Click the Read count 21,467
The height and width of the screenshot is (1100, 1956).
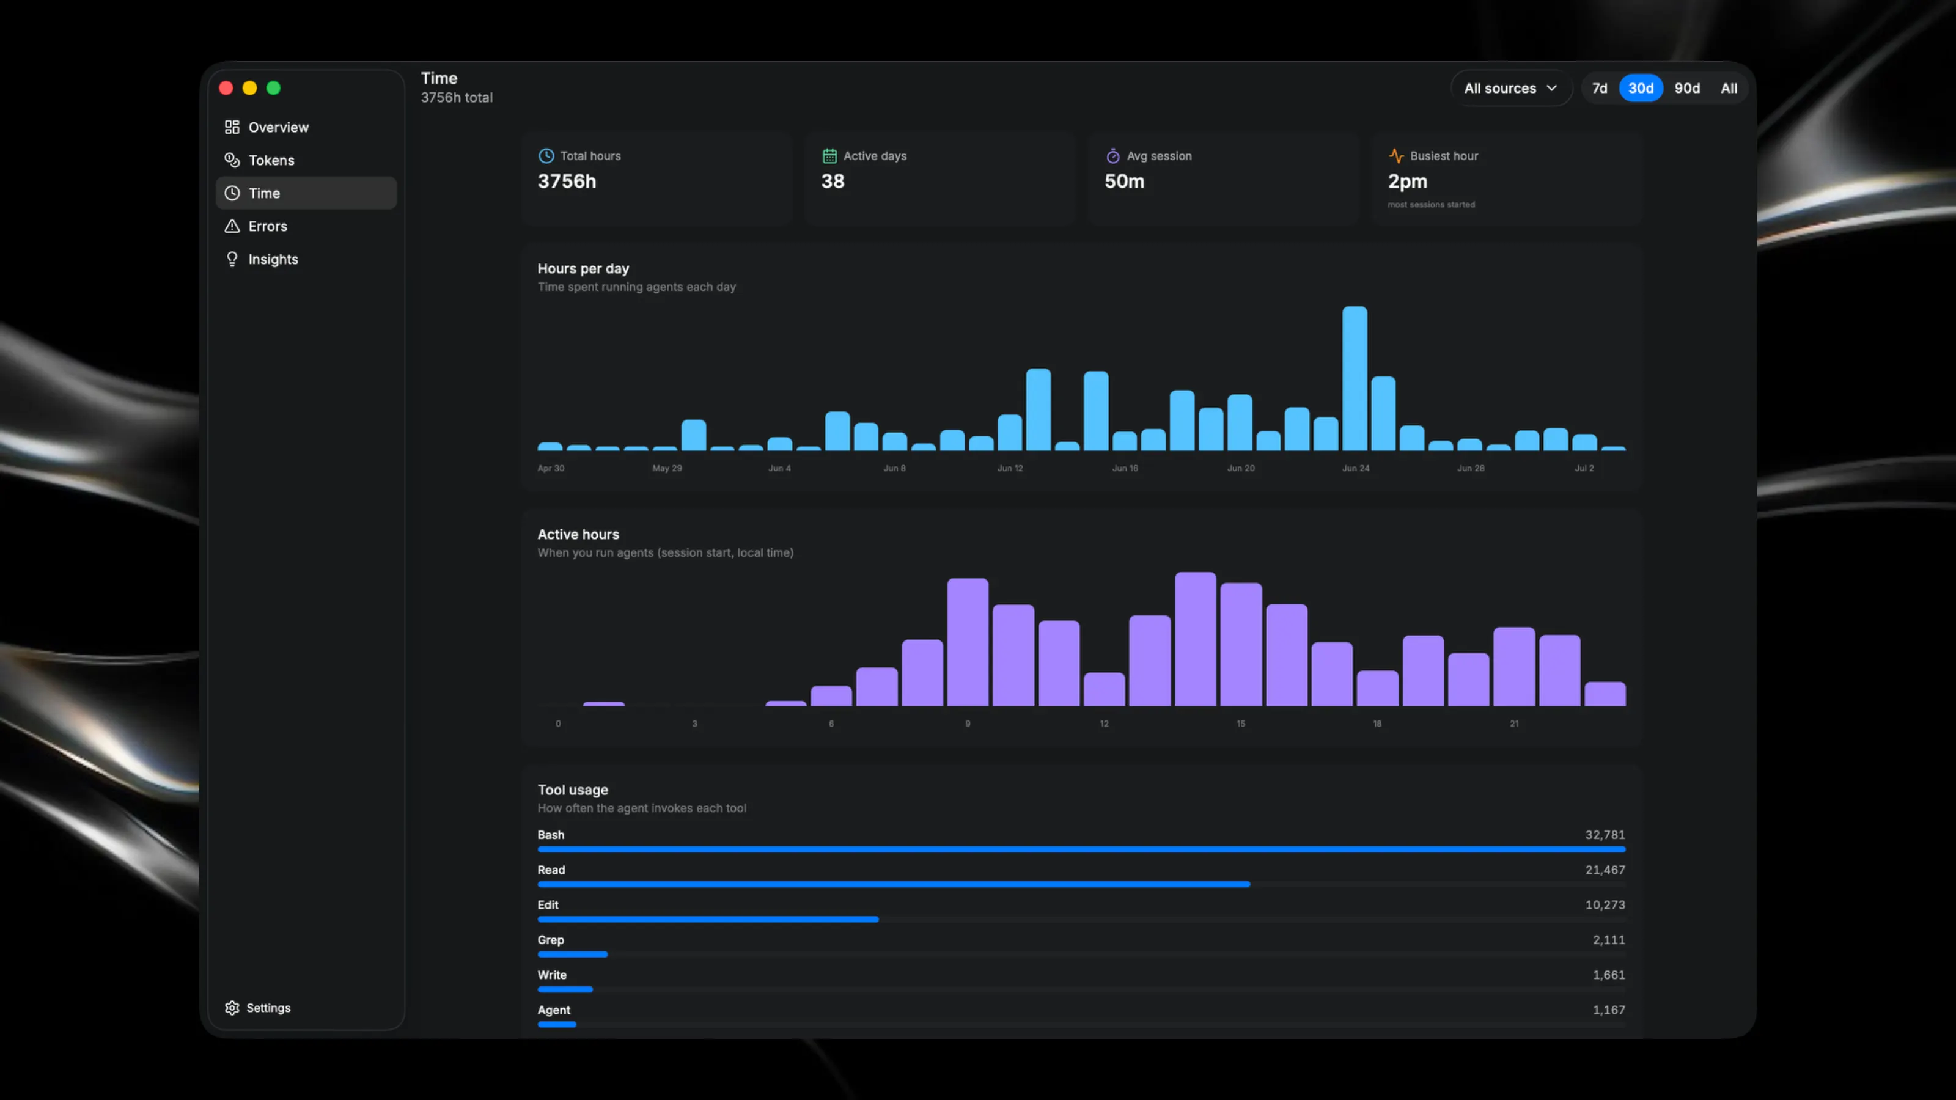pyautogui.click(x=1605, y=869)
